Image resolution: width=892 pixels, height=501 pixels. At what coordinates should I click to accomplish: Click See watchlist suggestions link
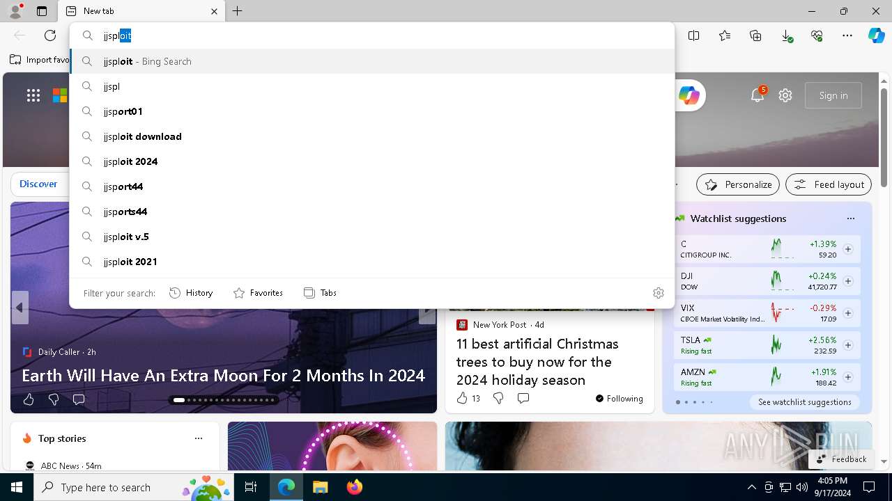[x=804, y=402]
